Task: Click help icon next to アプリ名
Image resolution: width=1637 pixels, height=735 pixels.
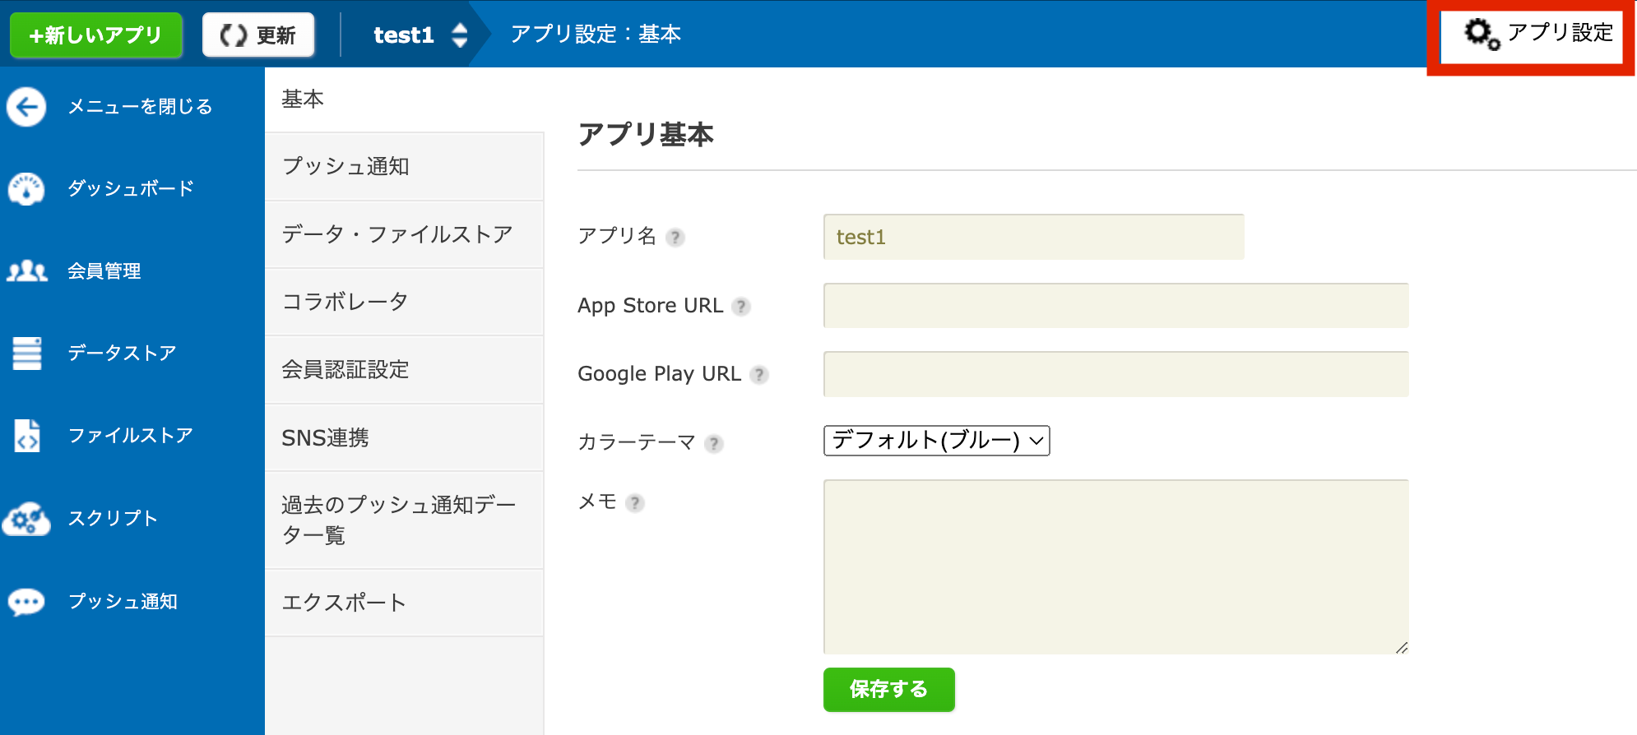Action: 675,238
